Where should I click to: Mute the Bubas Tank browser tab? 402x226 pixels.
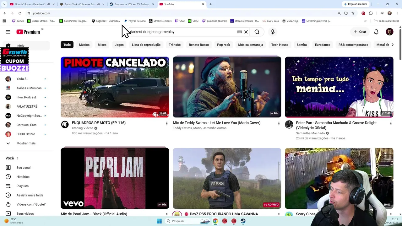click(98, 4)
